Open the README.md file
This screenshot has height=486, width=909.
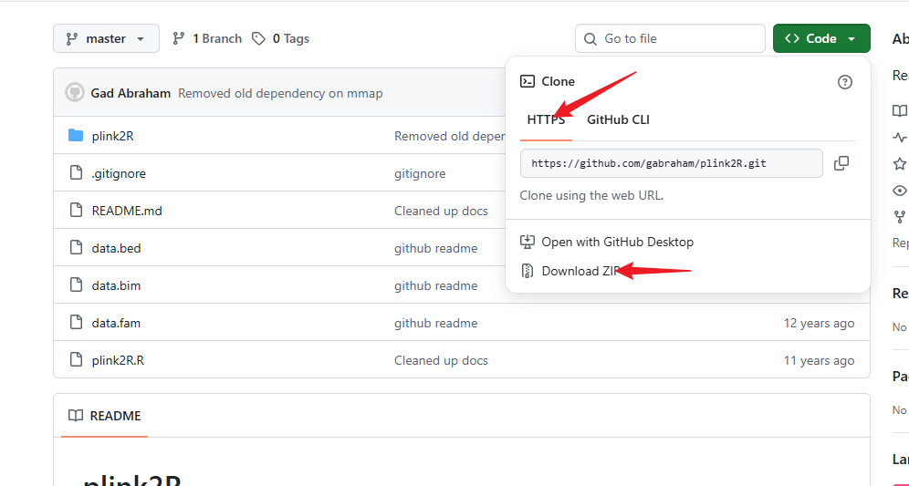[127, 211]
